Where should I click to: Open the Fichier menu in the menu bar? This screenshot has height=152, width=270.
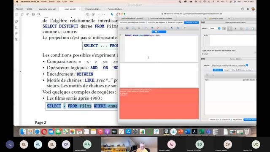pos(44,2)
